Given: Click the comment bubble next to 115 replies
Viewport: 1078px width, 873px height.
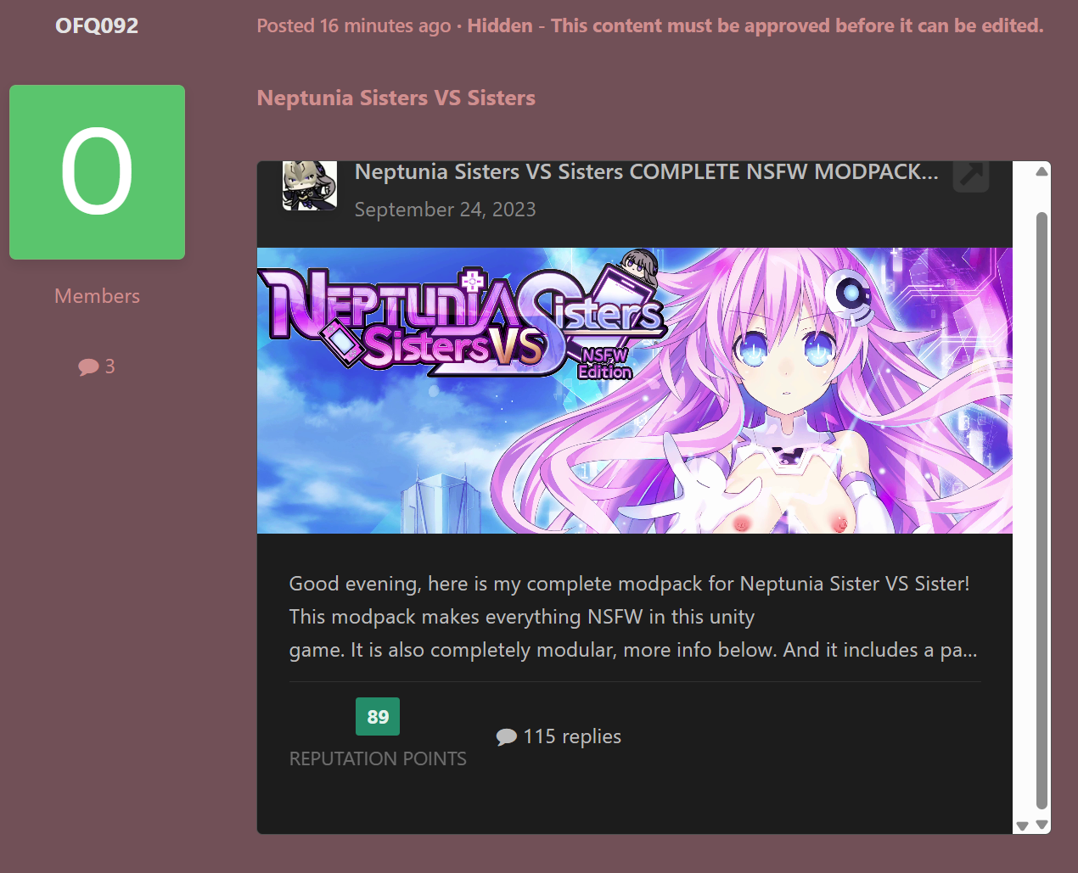Looking at the screenshot, I should [x=507, y=736].
